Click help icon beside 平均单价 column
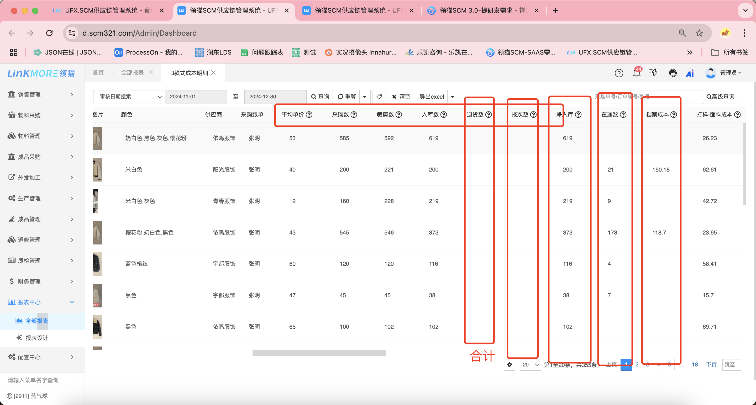This screenshot has height=405, width=756. [309, 114]
